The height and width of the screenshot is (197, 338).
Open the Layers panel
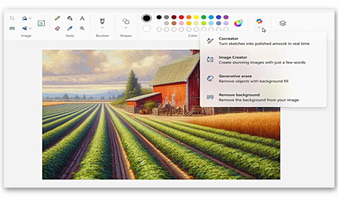pos(283,23)
